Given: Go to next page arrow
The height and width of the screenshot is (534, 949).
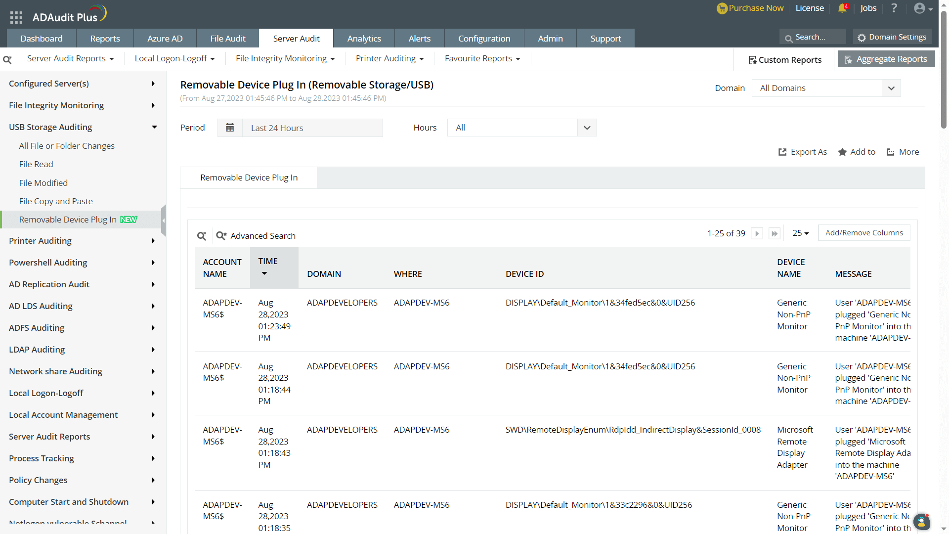Looking at the screenshot, I should coord(757,233).
